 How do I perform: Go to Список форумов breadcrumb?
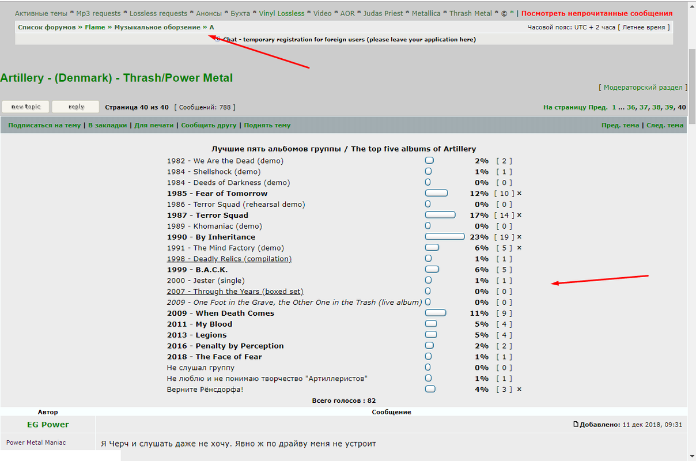coord(47,27)
